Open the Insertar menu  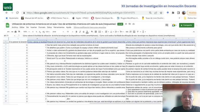pos(34,27)
